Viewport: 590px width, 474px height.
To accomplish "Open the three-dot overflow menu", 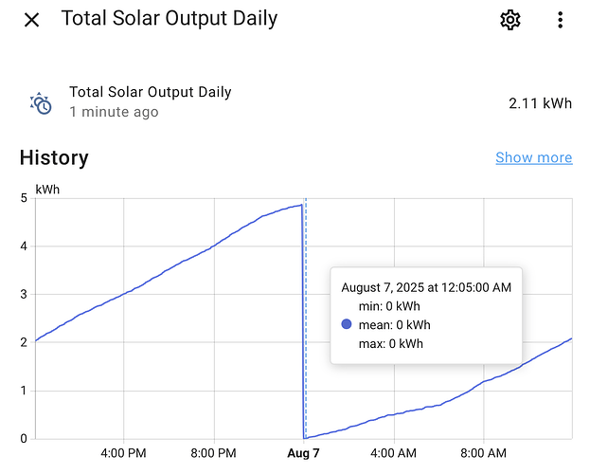I will (561, 20).
